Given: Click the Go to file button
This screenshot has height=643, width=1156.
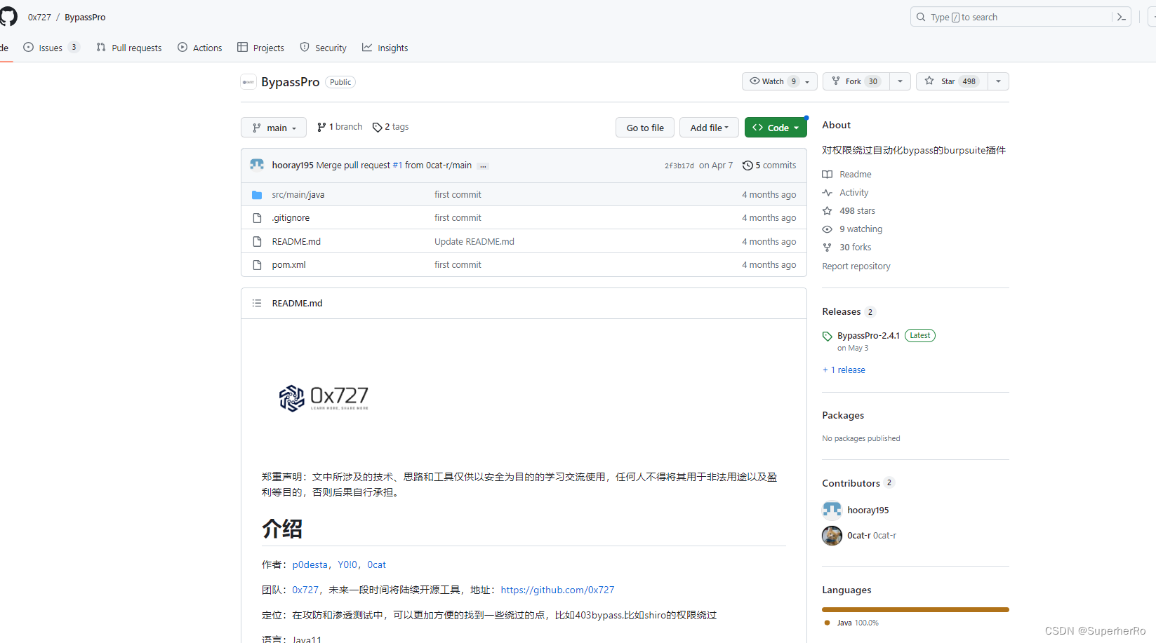Looking at the screenshot, I should [x=644, y=127].
